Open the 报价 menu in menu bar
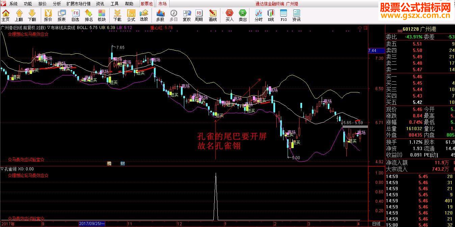Screen dimensions: 455x227 point(43,4)
